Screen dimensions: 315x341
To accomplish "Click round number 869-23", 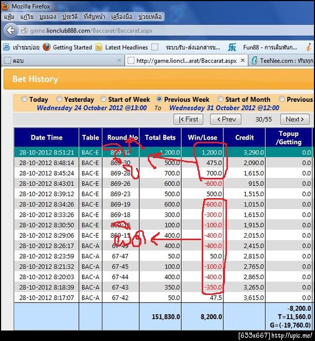I will click(120, 194).
